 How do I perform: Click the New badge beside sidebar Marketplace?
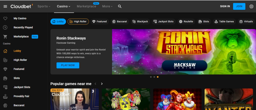tap(35, 37)
